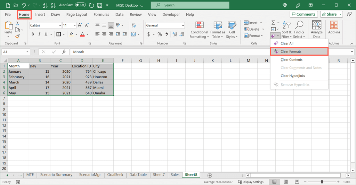Open file via the folder icon
356x185 pixels.
tap(16, 5)
